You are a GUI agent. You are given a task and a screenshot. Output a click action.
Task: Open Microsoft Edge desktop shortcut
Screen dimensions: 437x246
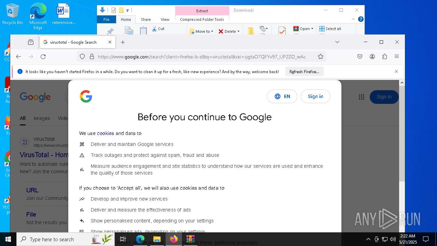[38, 16]
